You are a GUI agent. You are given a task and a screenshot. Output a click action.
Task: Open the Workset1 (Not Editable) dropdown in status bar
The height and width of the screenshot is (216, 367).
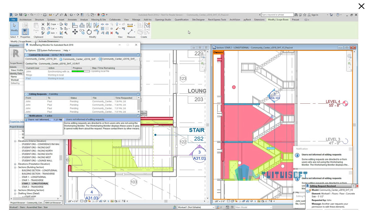196,207
